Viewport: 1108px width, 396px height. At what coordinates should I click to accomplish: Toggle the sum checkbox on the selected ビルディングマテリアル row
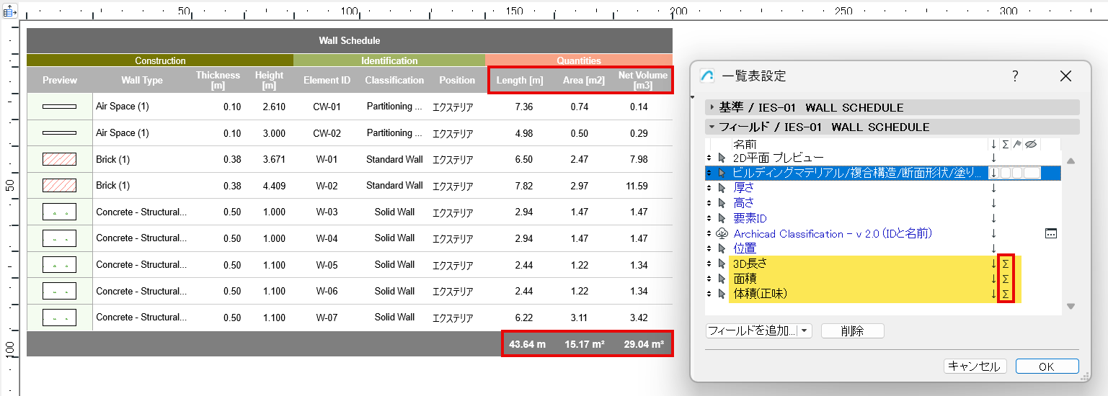pyautogui.click(x=1006, y=173)
